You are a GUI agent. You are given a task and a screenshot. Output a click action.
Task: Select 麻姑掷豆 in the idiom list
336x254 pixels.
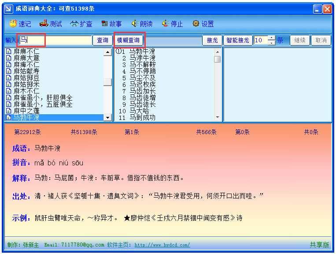(26, 78)
